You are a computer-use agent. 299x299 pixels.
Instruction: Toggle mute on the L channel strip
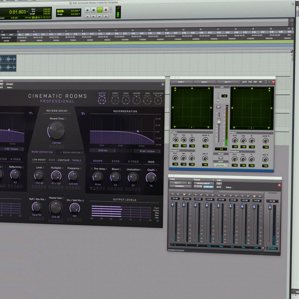[x=173, y=194]
